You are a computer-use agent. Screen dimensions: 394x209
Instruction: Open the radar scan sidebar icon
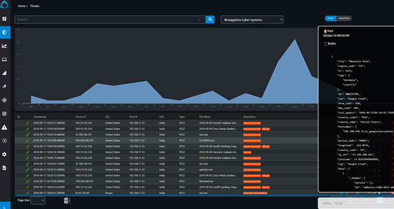pos(4,114)
